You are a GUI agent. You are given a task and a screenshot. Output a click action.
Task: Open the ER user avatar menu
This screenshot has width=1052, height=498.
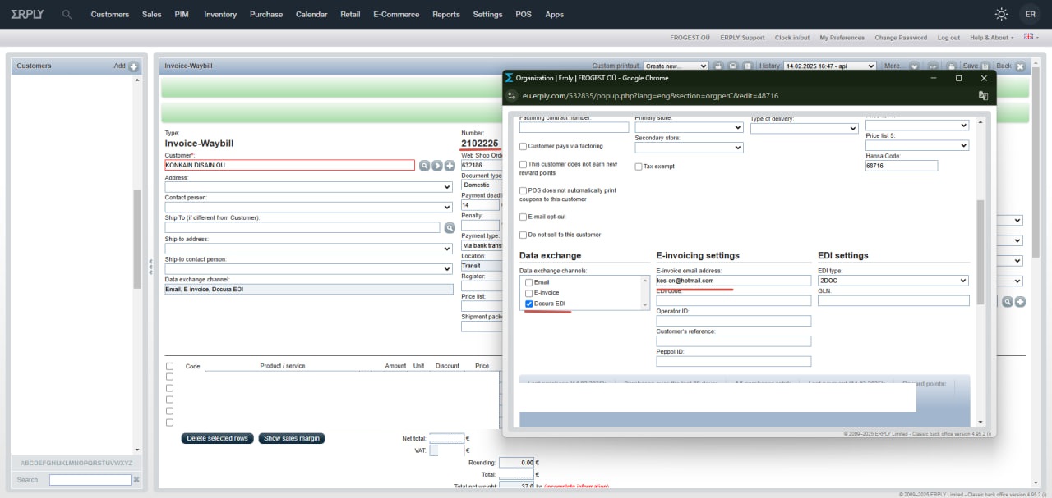[1030, 14]
